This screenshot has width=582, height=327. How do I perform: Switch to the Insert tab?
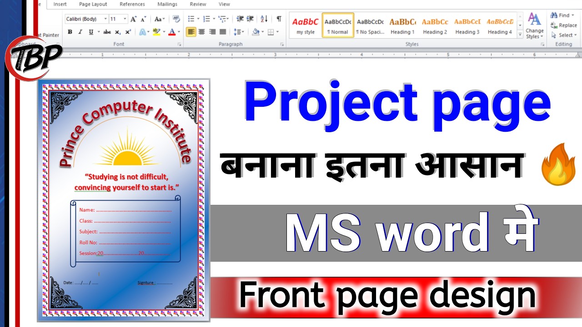point(60,4)
